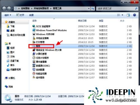Screen dimensions: 140x105
Task: Select the 数据源(ODBC) icon
Action: pyautogui.click(x=34, y=66)
